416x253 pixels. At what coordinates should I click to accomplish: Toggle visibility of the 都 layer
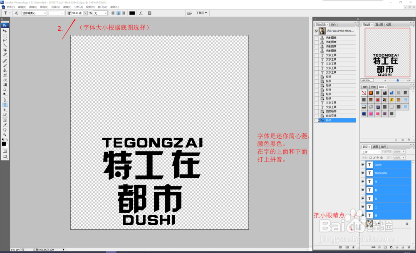tap(363, 190)
